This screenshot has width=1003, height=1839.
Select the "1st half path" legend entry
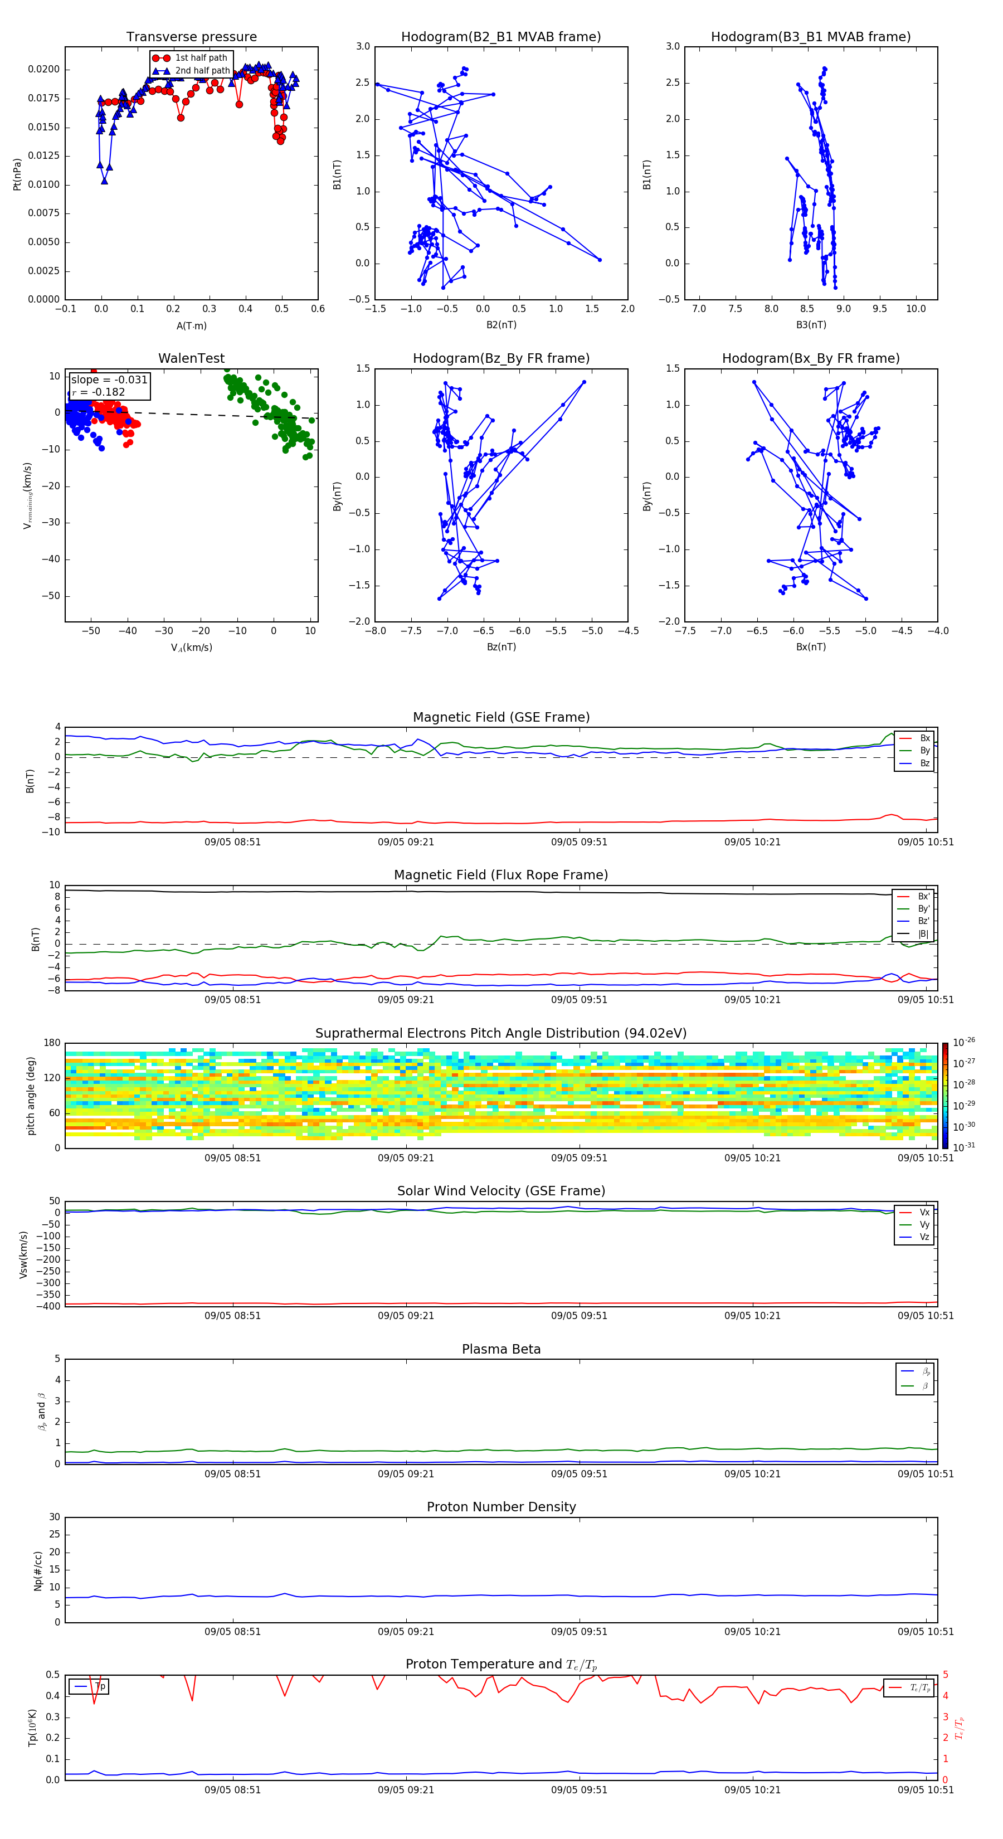pyautogui.click(x=190, y=58)
